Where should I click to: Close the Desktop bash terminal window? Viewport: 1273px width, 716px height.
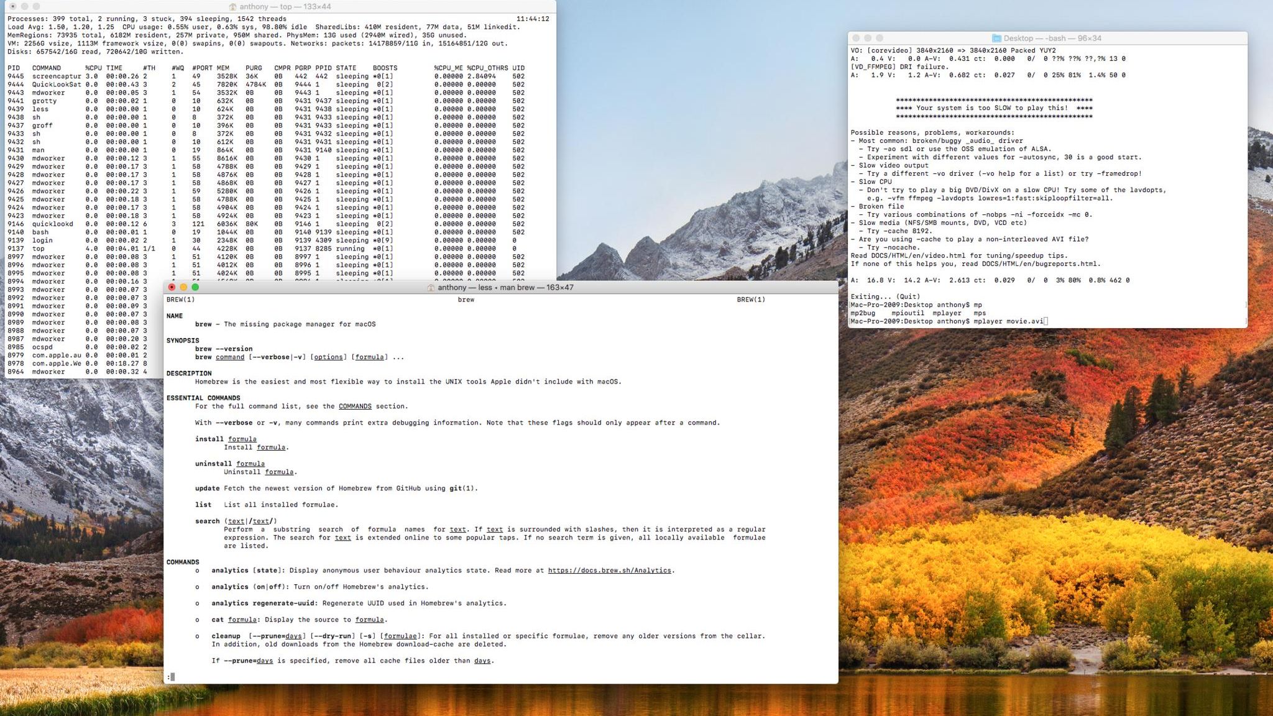point(856,38)
